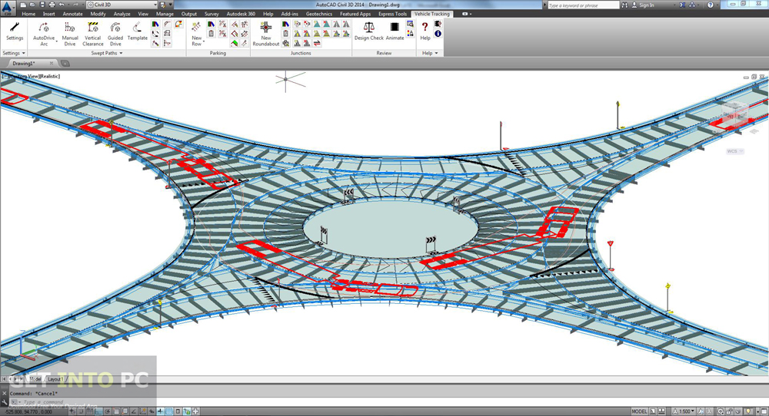This screenshot has width=769, height=416.
Task: Open the Featured Apps ribbon tab
Action: click(355, 14)
